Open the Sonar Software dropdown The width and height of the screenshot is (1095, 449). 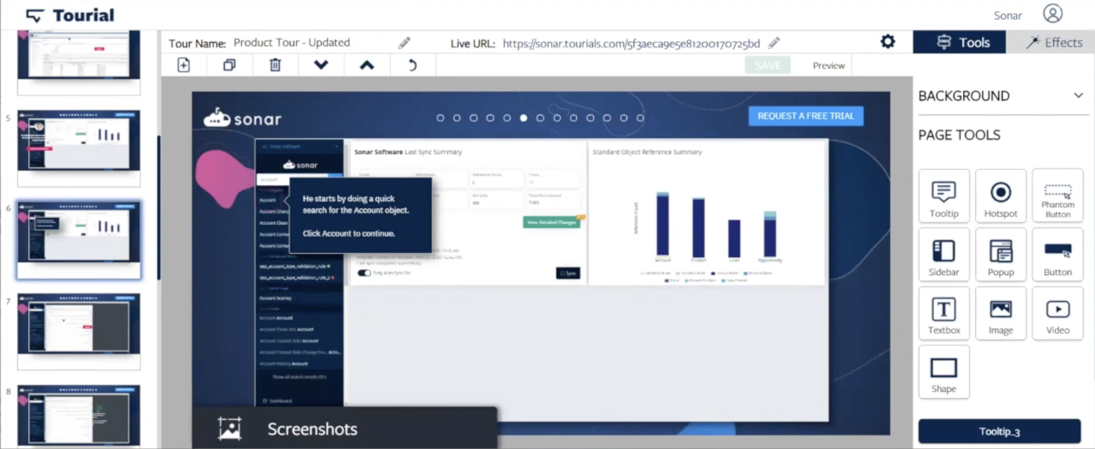click(299, 146)
